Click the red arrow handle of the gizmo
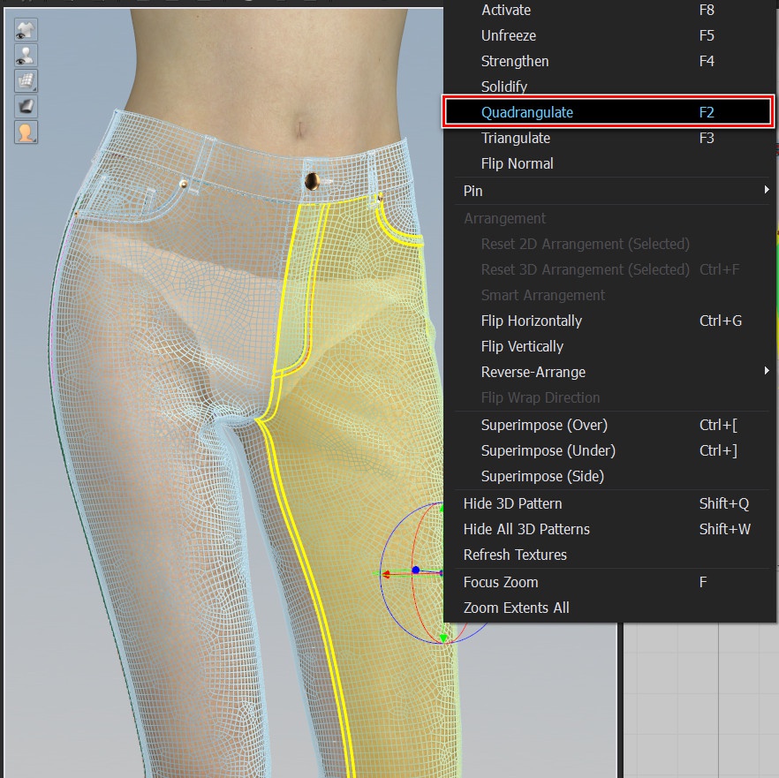This screenshot has height=778, width=779. click(385, 574)
